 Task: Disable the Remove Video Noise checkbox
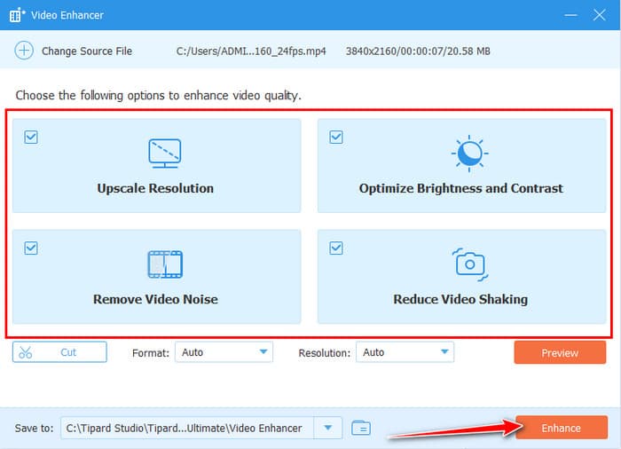[31, 248]
